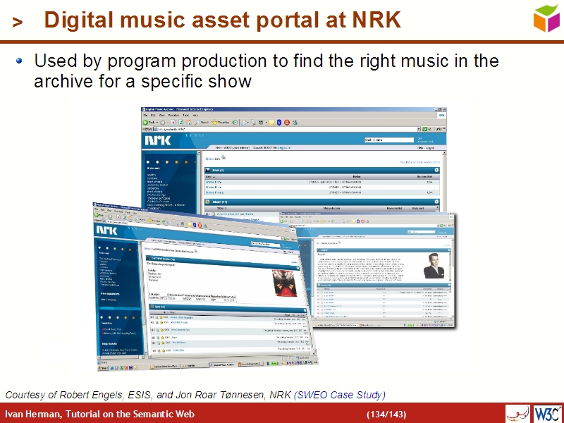
Task: Click the slide number 134/143 in footer
Action: (x=386, y=413)
